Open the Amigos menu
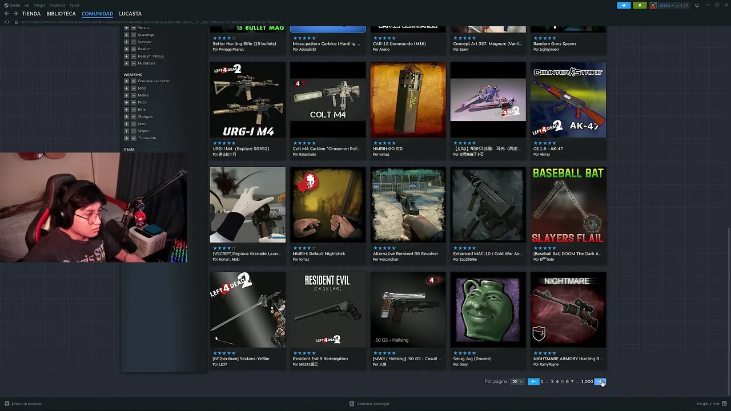This screenshot has height=411, width=731. tap(39, 5)
